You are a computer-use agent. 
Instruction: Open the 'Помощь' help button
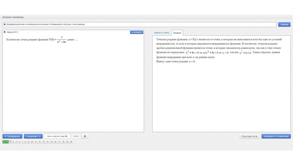(284, 25)
